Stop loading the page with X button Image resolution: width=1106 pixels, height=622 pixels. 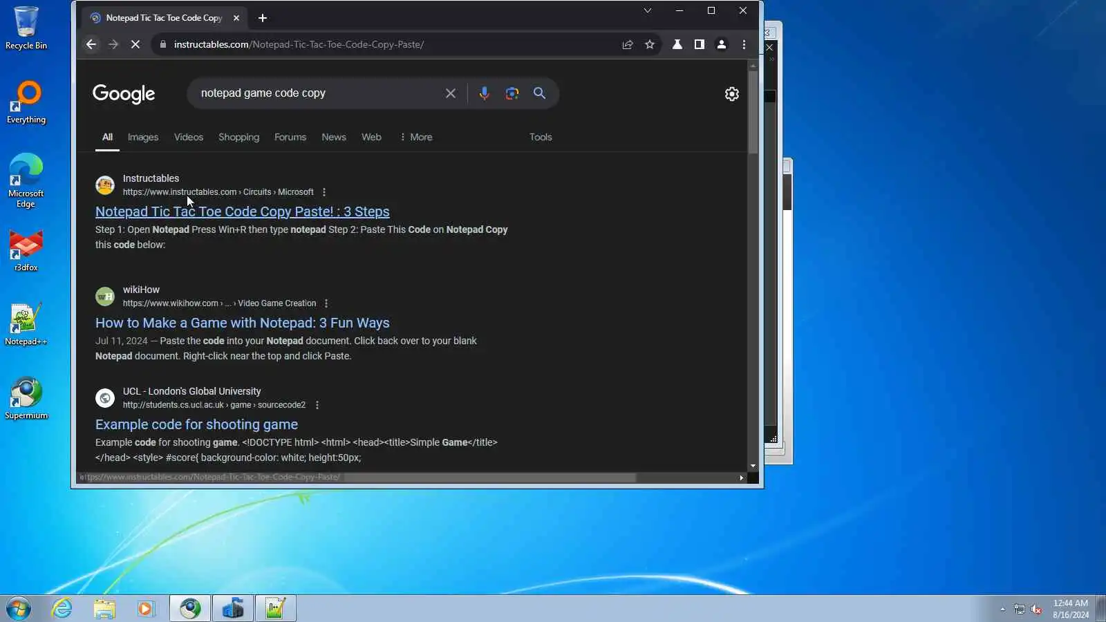(135, 44)
